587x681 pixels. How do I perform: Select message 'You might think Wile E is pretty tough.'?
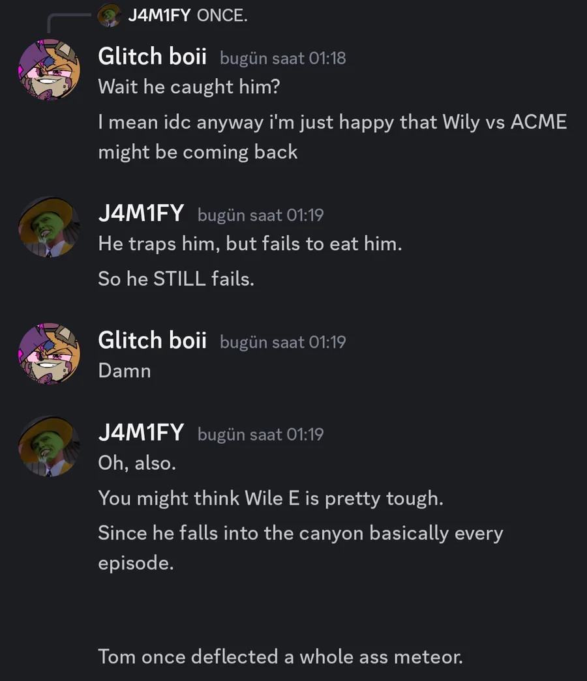[x=271, y=498]
